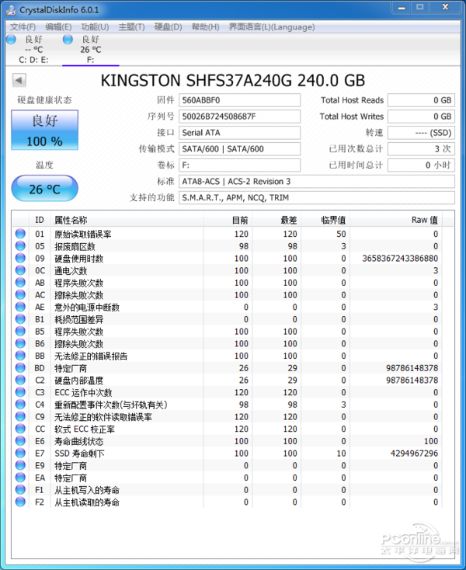Click the previous disk arrow button

tap(19, 80)
